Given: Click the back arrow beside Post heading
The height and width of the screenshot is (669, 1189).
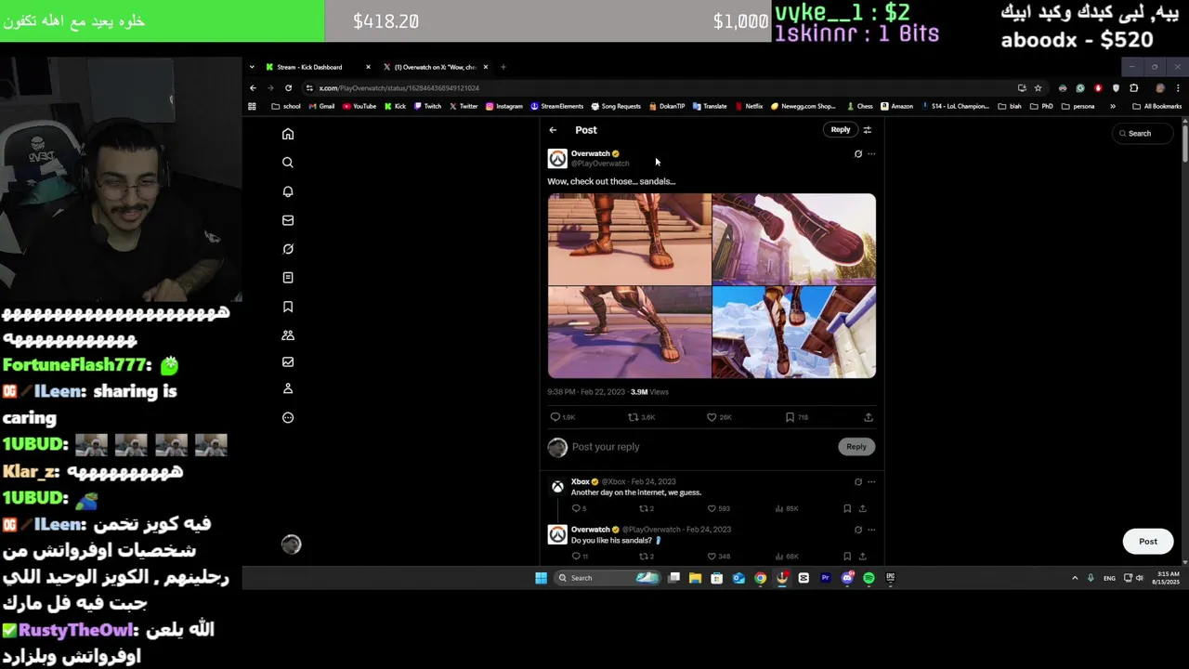Looking at the screenshot, I should coord(553,130).
